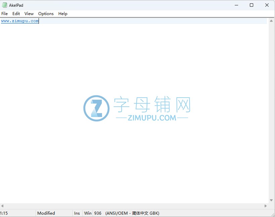This screenshot has height=217, width=275.
Task: Open the Options menu
Action: (x=46, y=14)
